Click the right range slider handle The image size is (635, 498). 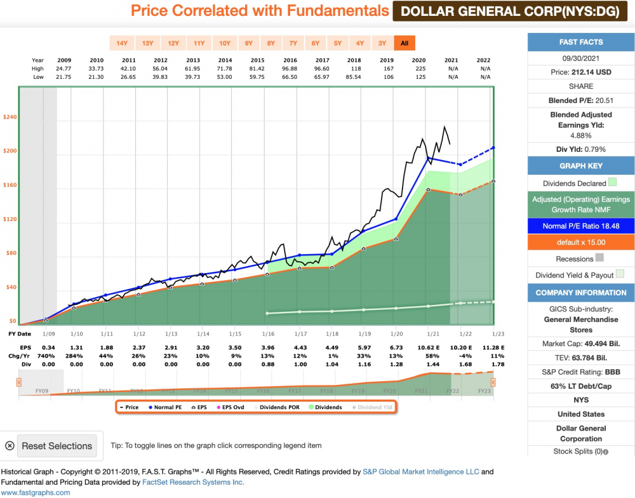click(493, 382)
